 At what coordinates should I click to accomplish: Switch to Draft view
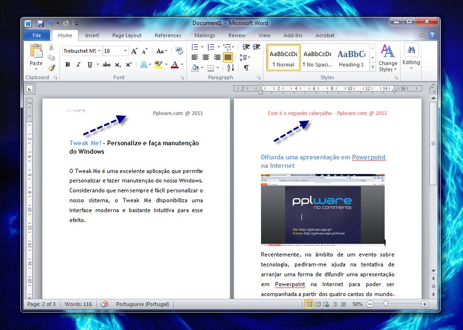[344, 304]
